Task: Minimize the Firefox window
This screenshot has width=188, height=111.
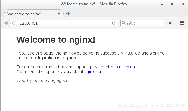Action: coord(162,4)
